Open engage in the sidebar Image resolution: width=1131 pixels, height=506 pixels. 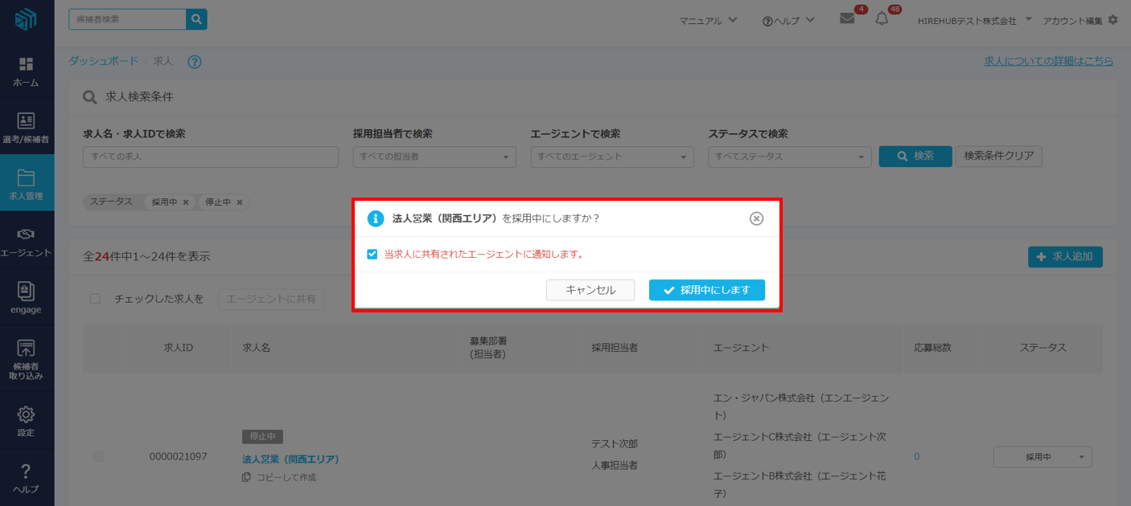pyautogui.click(x=27, y=297)
